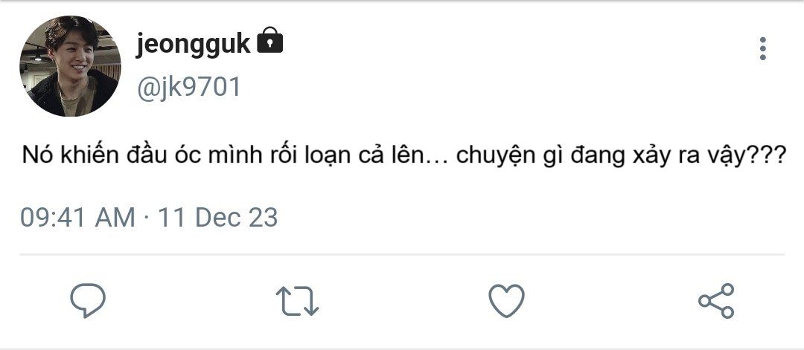804x350 pixels.
Task: Open the share icon options
Action: [x=716, y=301]
